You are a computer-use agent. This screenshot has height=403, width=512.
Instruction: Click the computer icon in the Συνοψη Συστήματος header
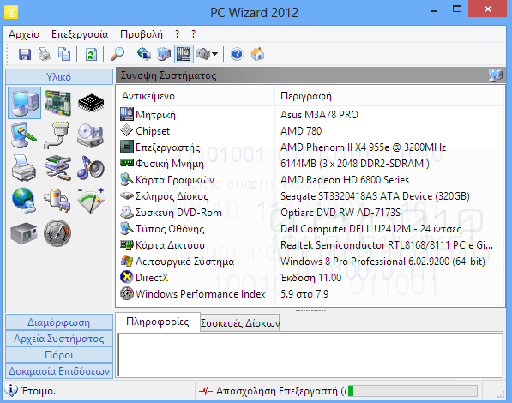tap(496, 75)
